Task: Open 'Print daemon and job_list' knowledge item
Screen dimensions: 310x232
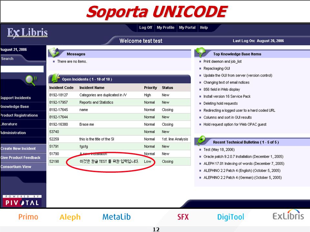Action: [x=222, y=62]
